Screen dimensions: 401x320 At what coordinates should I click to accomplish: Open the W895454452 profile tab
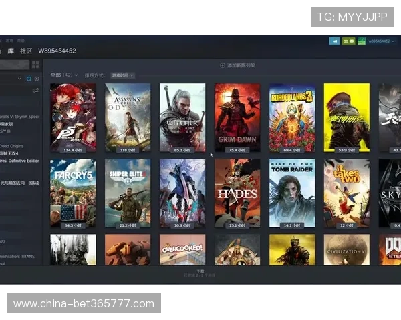(x=57, y=51)
